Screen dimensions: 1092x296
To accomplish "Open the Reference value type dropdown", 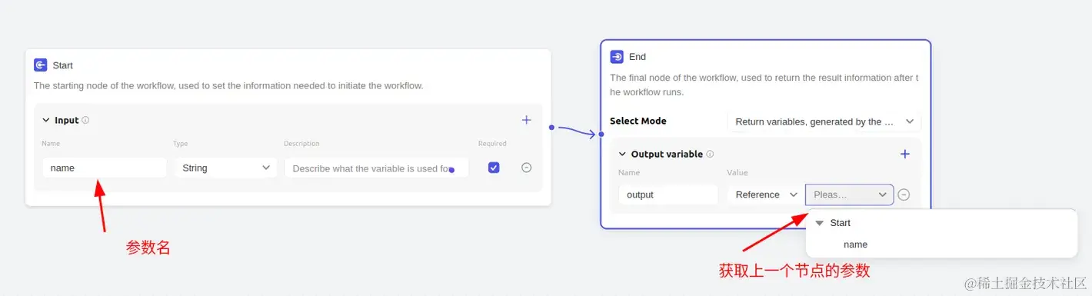I will 766,195.
